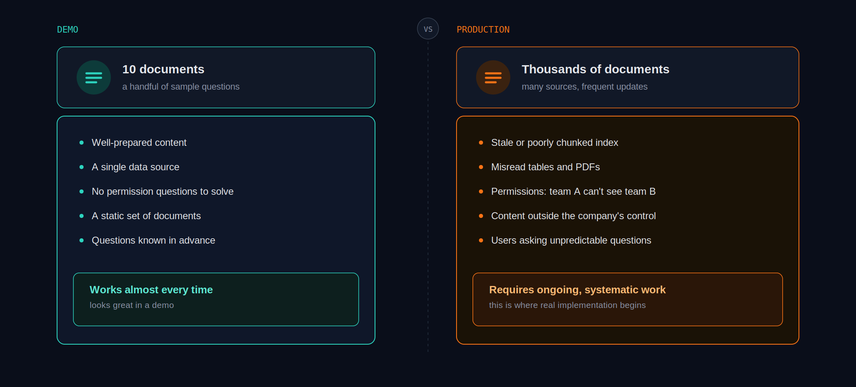Select "Misread tables and PDFs" bullet
The height and width of the screenshot is (387, 856).
(x=545, y=167)
